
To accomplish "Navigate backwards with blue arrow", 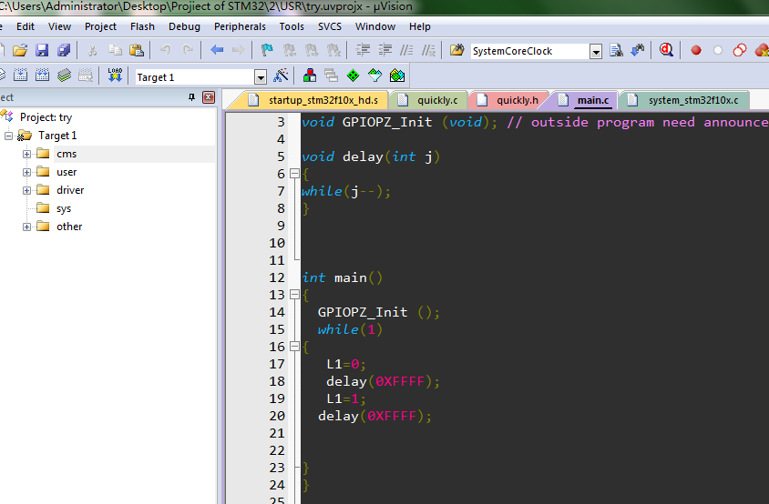I will pos(217,50).
